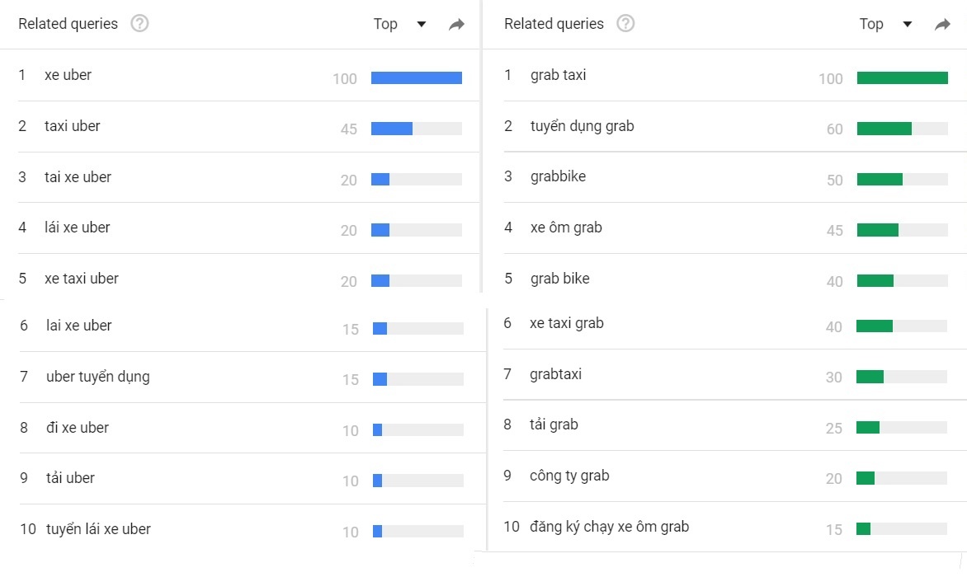Select the export arrow icon for grab queries

click(x=942, y=26)
